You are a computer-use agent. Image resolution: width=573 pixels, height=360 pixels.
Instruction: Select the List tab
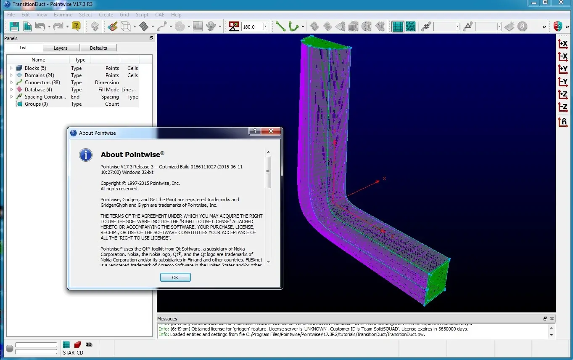pos(24,48)
